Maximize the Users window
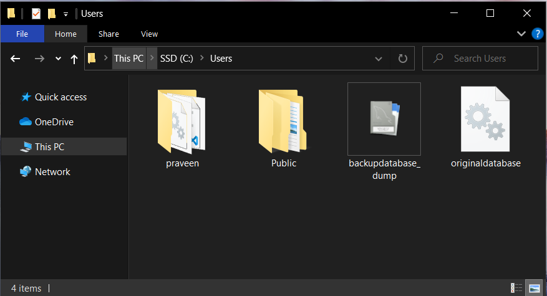 tap(490, 13)
